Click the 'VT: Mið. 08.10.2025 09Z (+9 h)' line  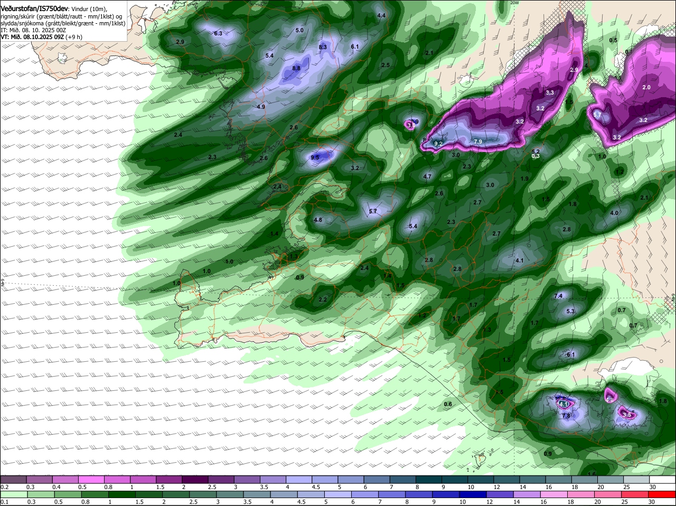pyautogui.click(x=41, y=37)
